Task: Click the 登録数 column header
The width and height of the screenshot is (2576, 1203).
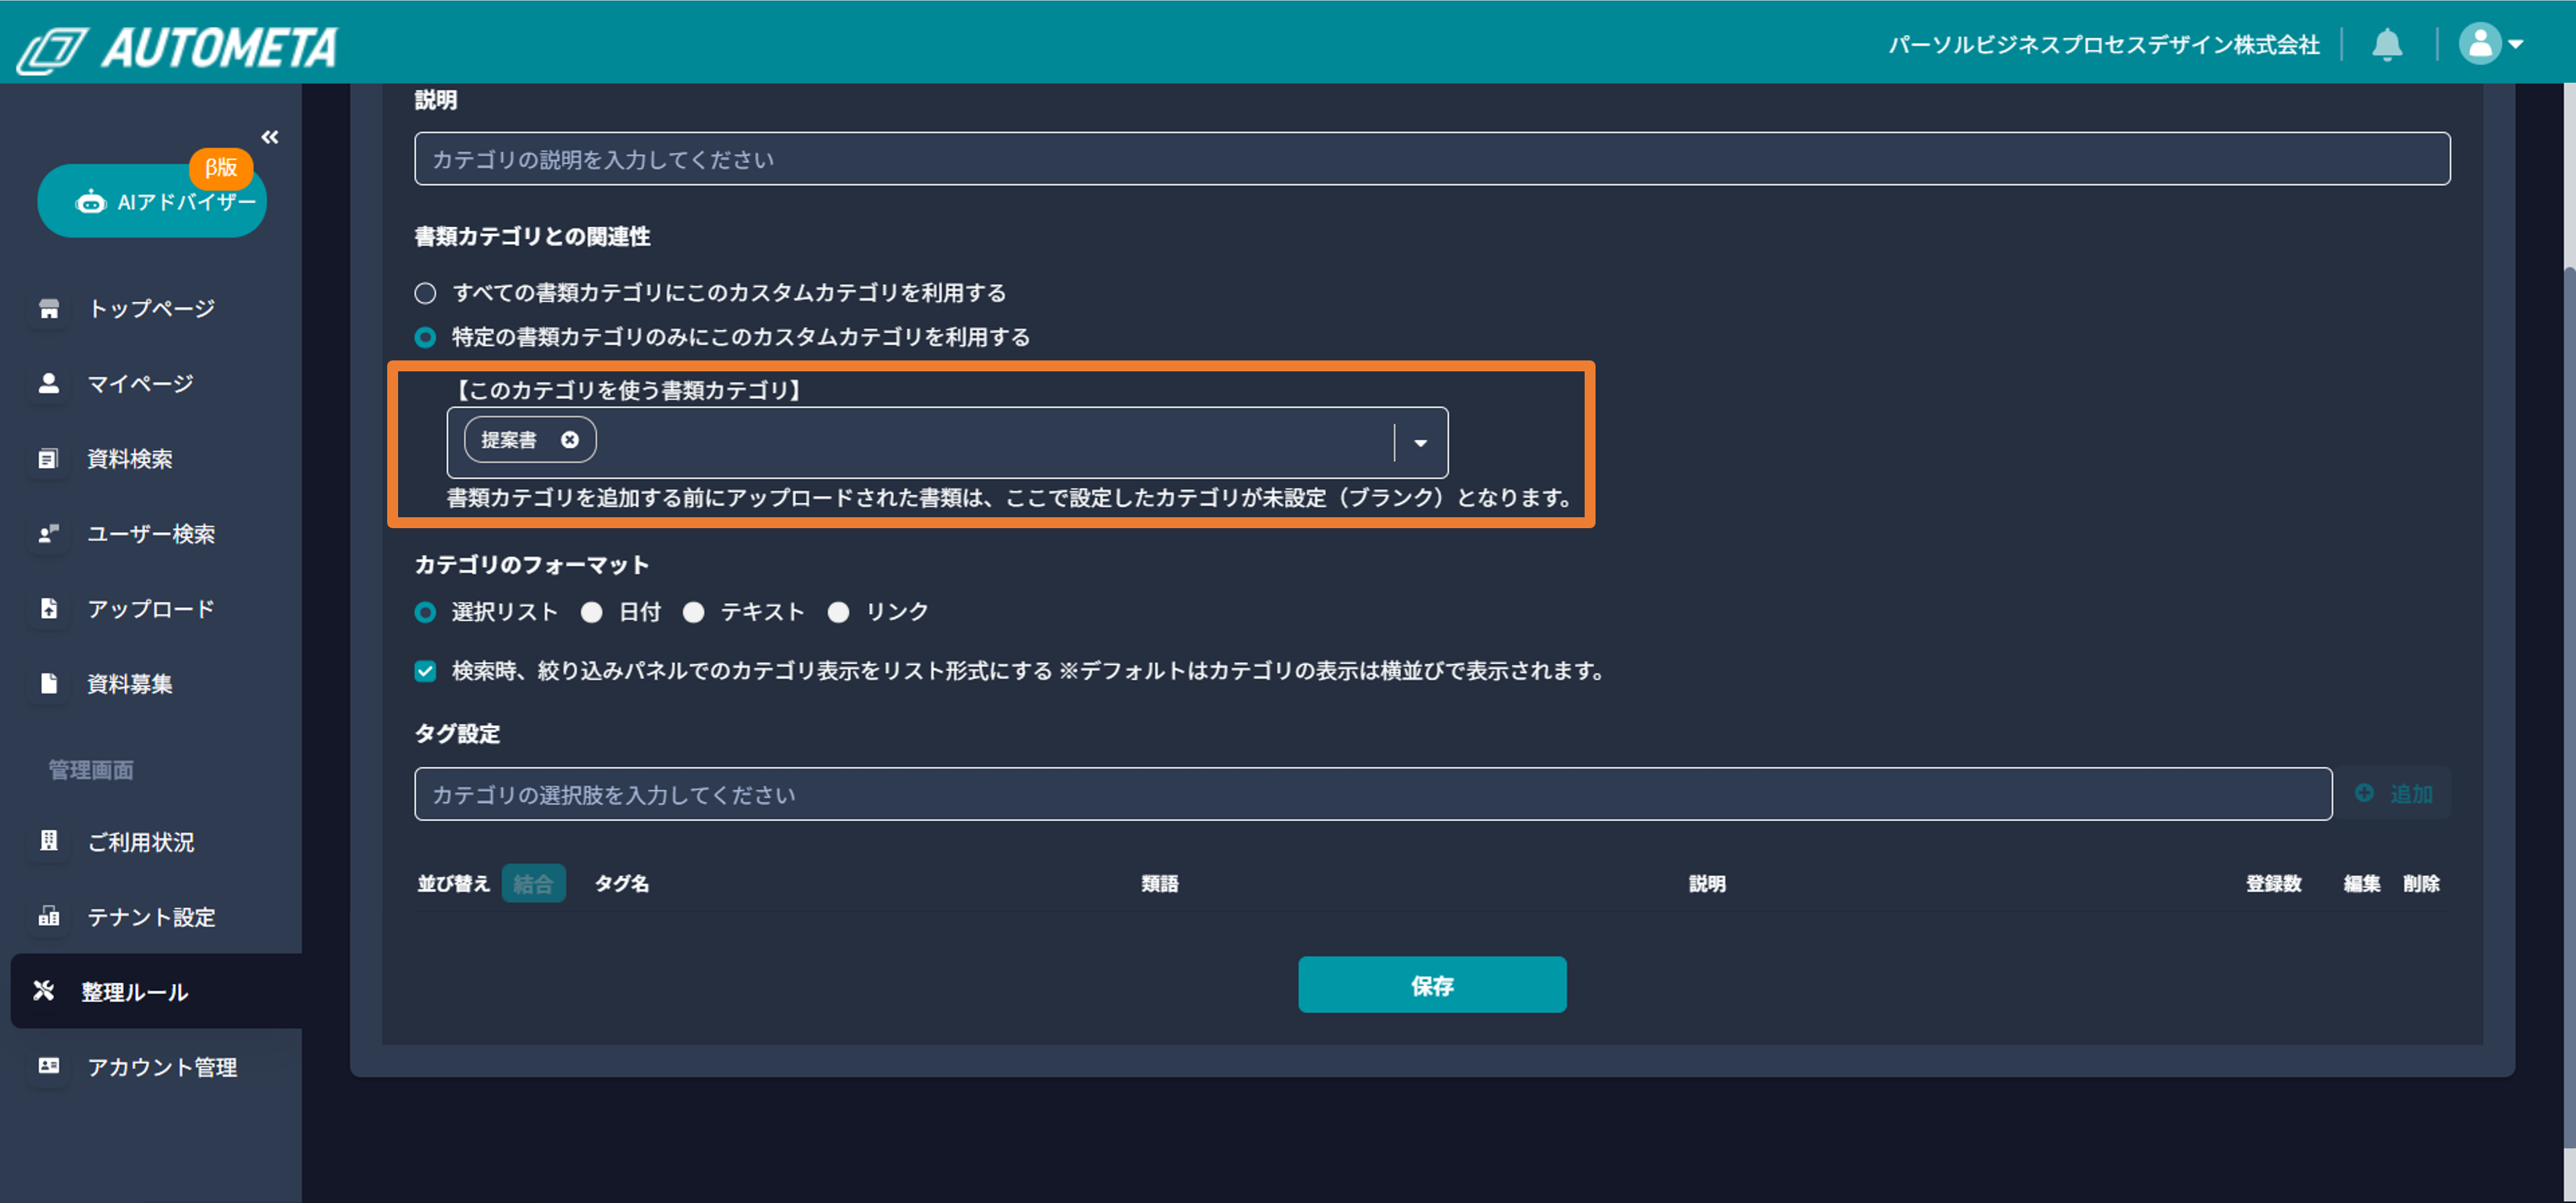Action: (x=2274, y=883)
